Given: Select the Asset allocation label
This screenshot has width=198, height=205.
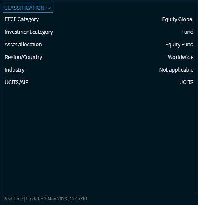Looking at the screenshot, I should pyautogui.click(x=23, y=45).
